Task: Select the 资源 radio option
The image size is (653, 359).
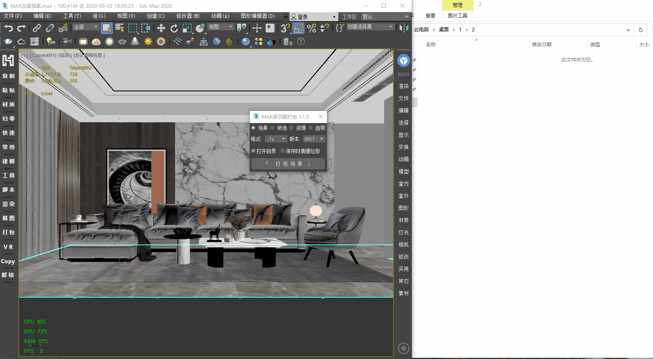Action: (x=292, y=128)
